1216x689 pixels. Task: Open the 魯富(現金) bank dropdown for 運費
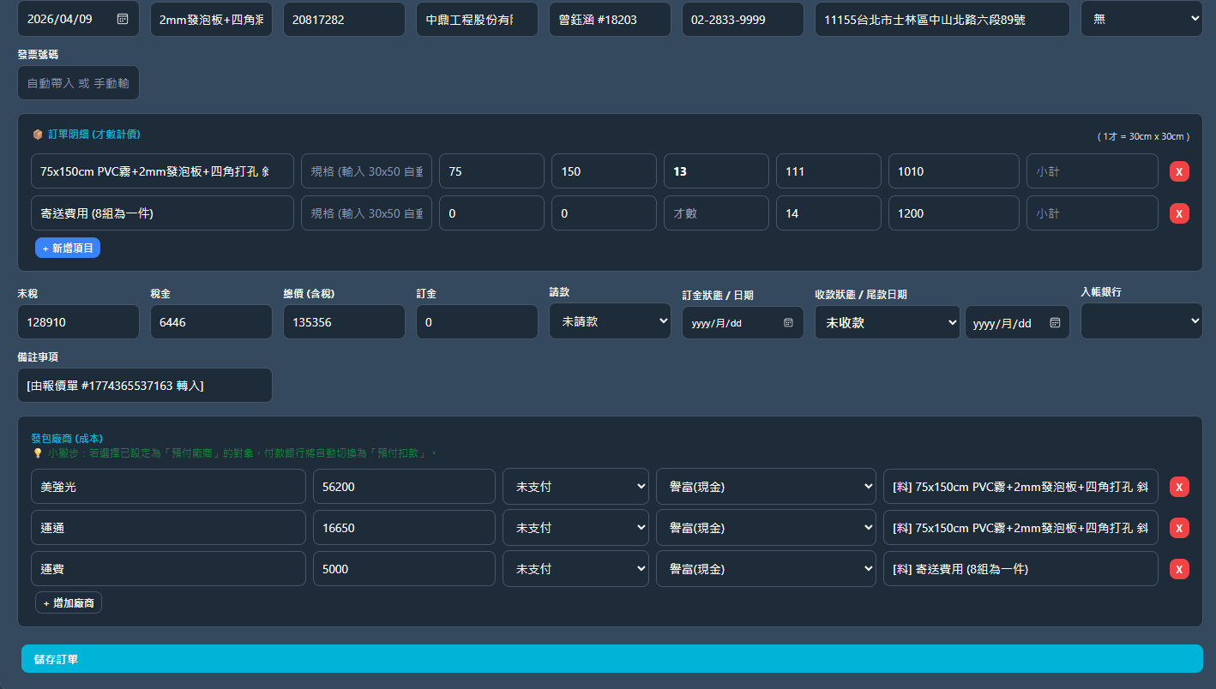766,568
